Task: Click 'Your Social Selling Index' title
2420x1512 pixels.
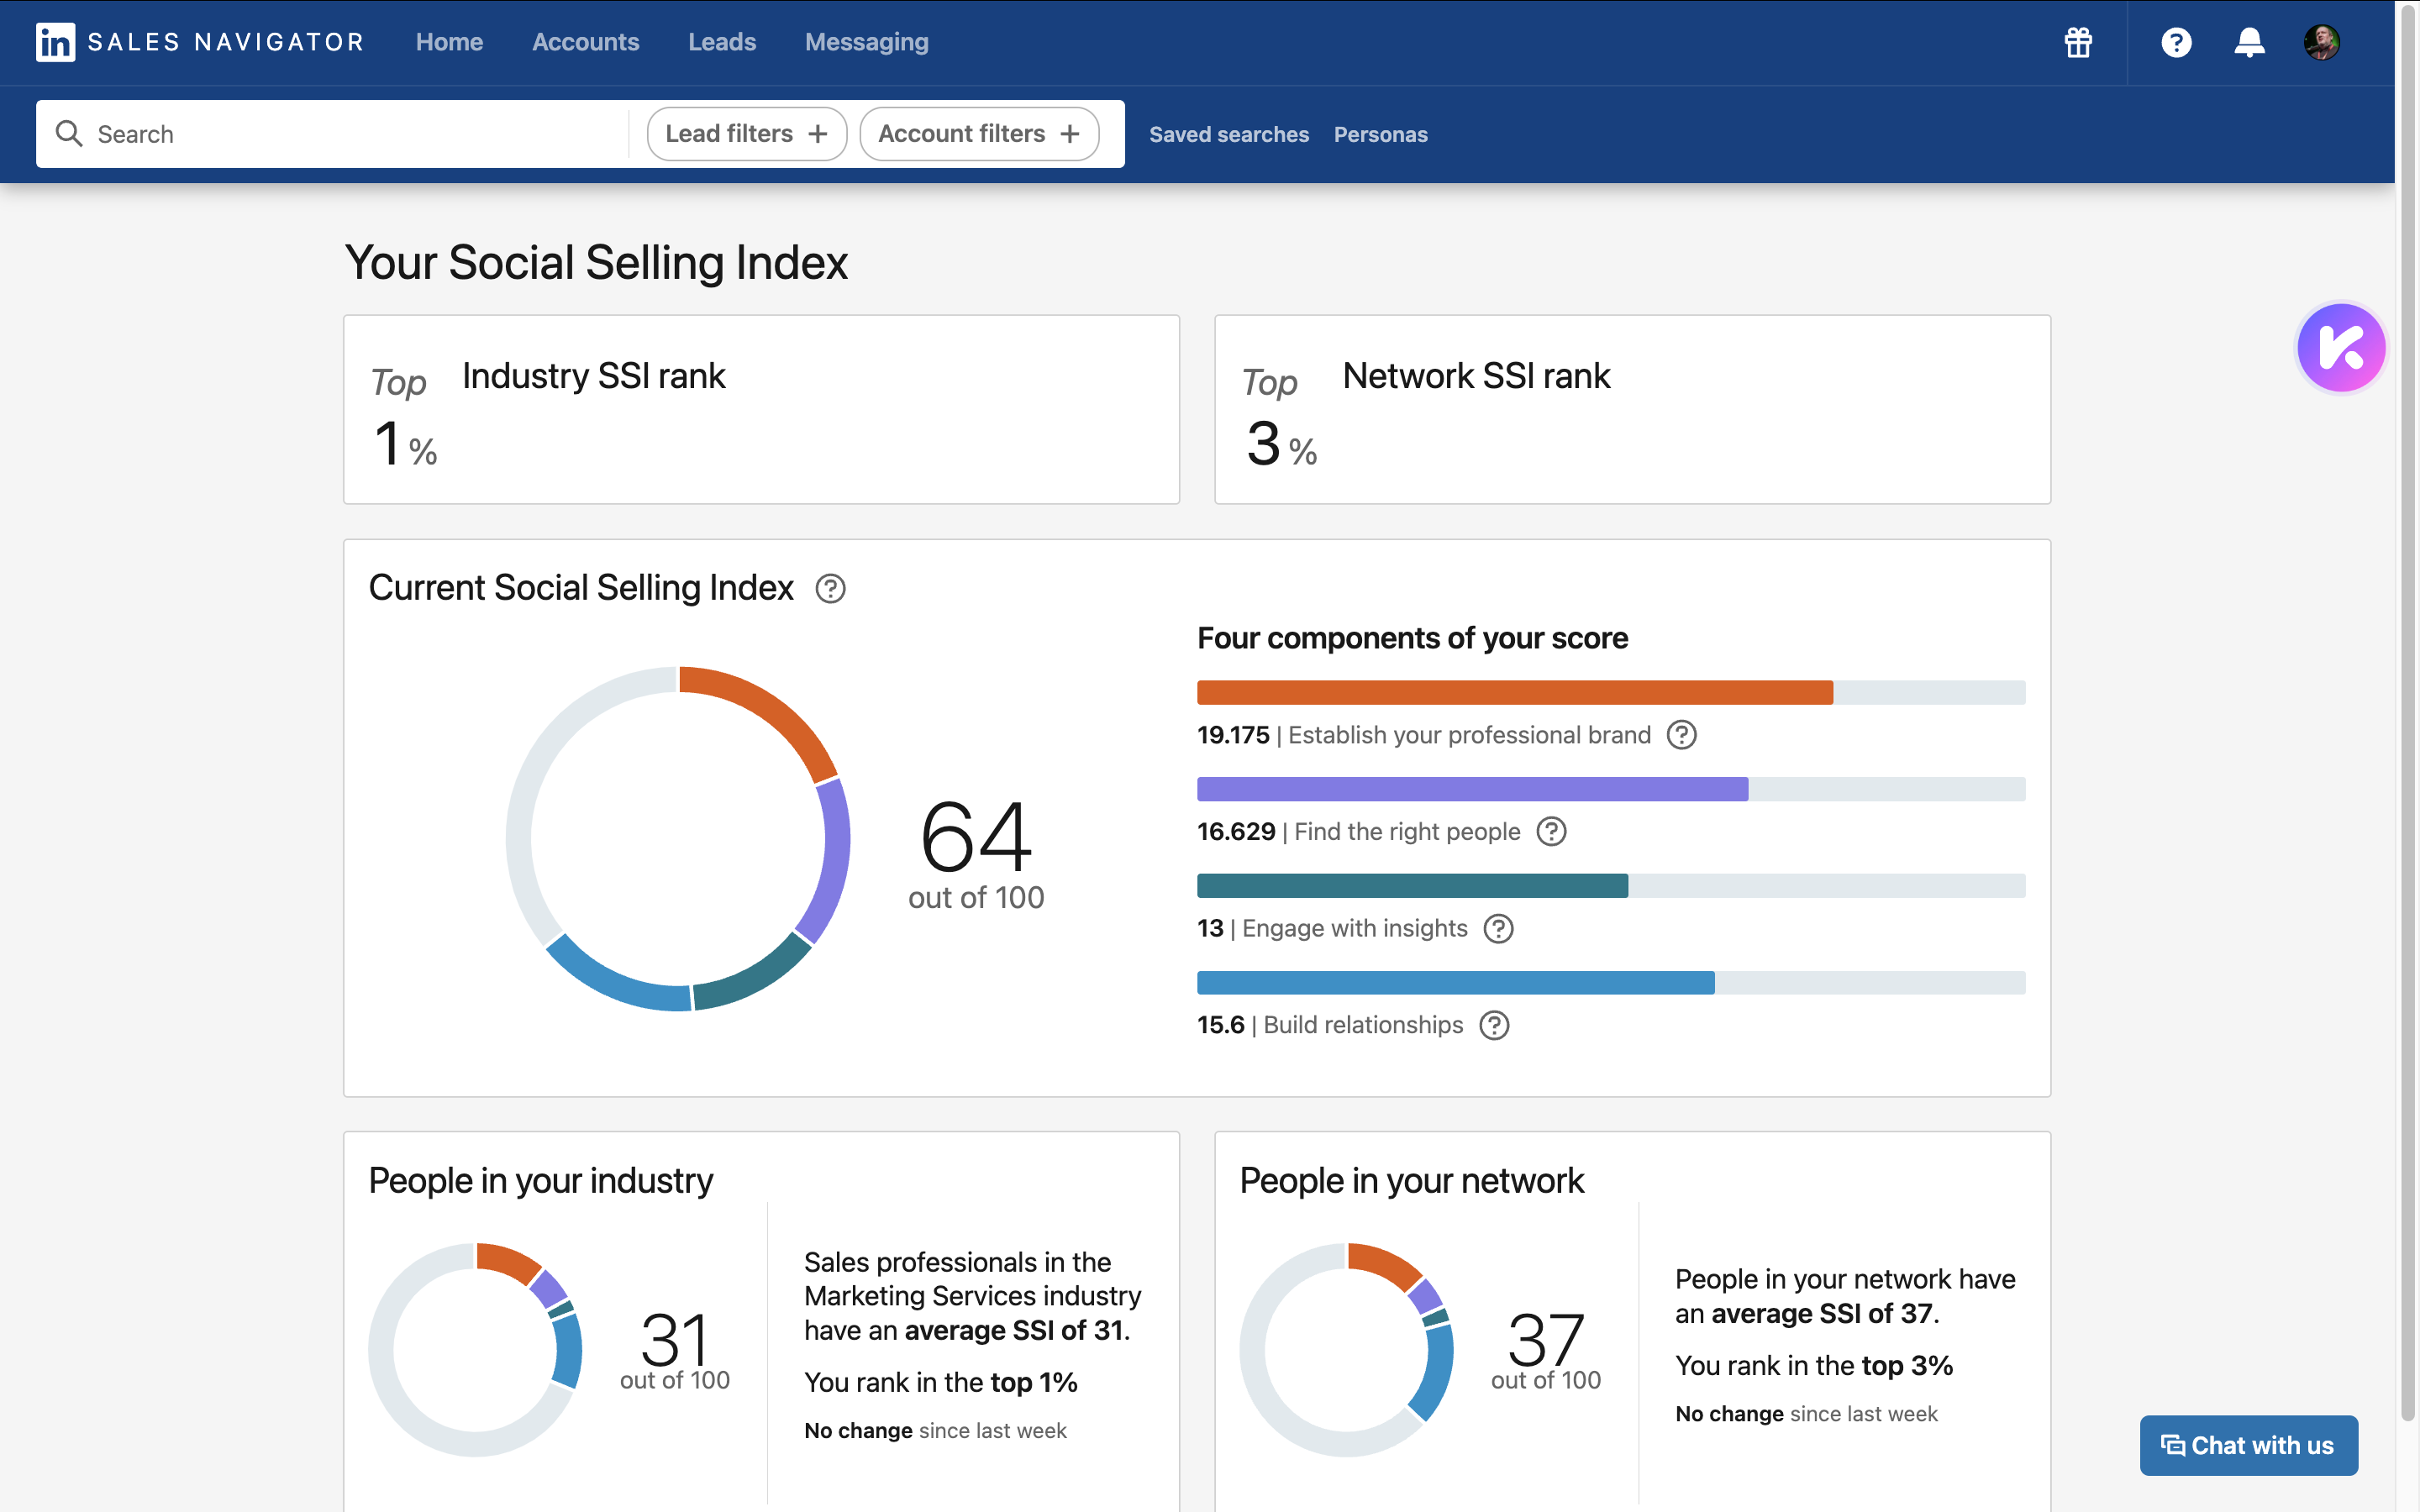Action: click(x=596, y=263)
